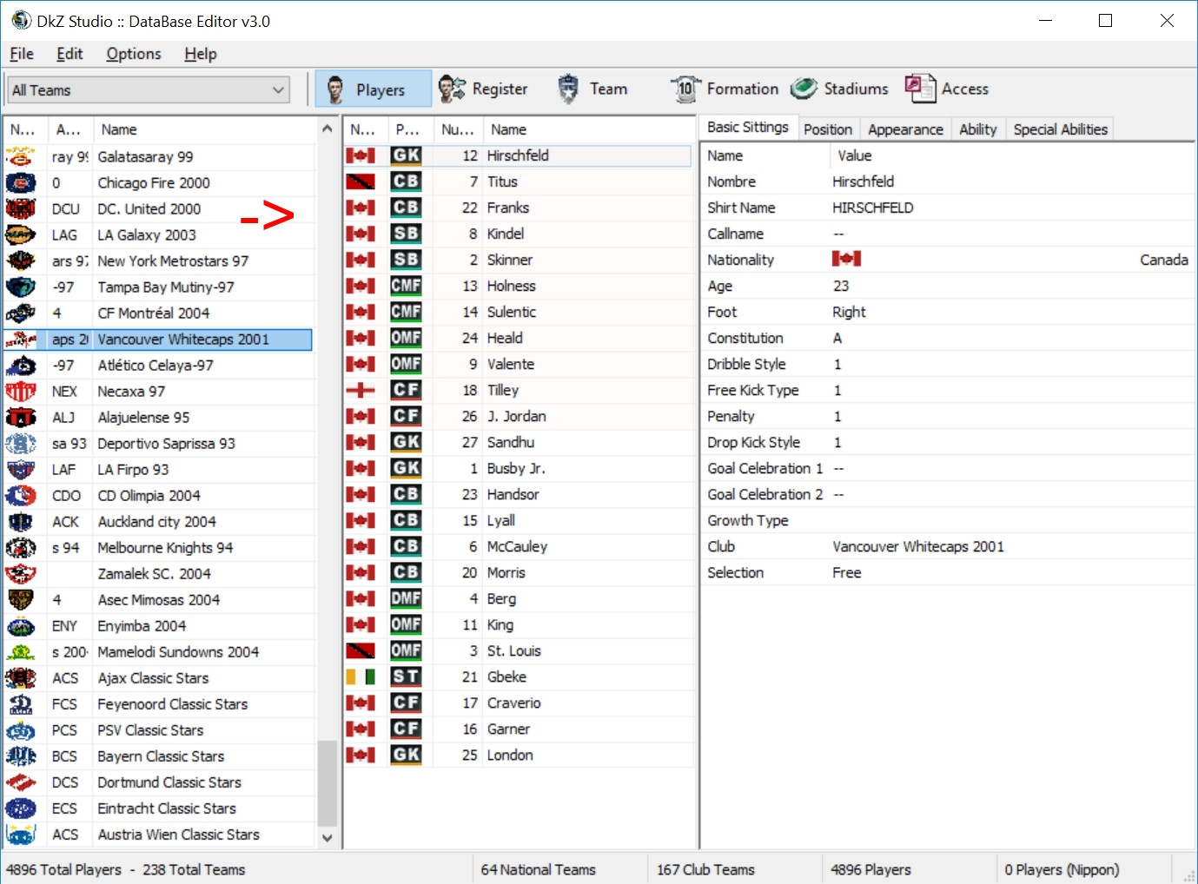Switch to the Ability tab
Viewport: 1198px width, 884px height.
pyautogui.click(x=978, y=129)
